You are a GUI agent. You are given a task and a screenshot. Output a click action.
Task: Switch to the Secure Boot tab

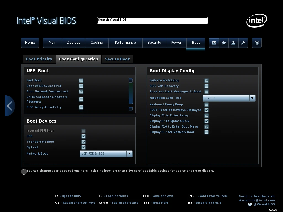(x=117, y=59)
